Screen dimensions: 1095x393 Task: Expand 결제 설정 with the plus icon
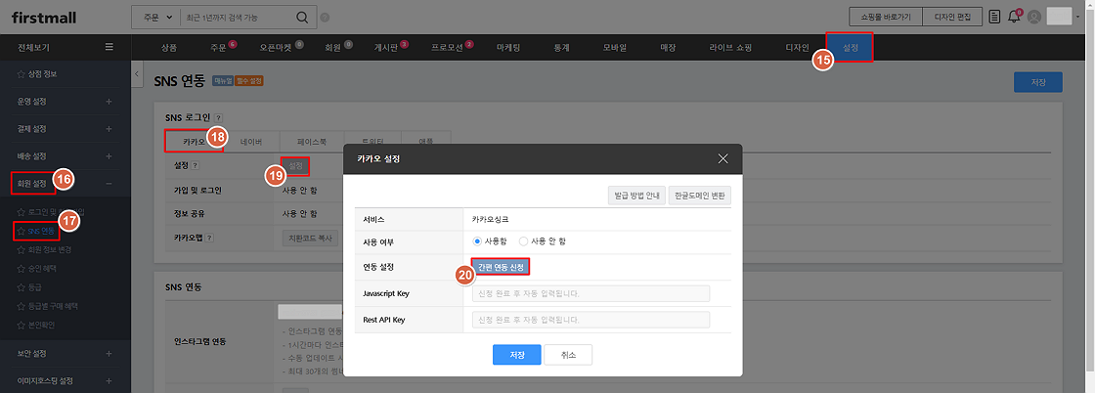(x=109, y=129)
